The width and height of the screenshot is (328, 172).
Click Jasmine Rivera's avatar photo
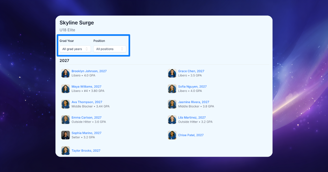coord(172,104)
